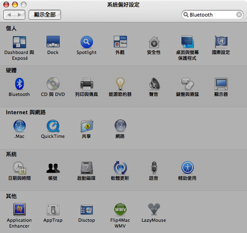Image resolution: width=247 pixels, height=233 pixels.
Task: Click the search magnifier icon
Action: click(x=186, y=15)
